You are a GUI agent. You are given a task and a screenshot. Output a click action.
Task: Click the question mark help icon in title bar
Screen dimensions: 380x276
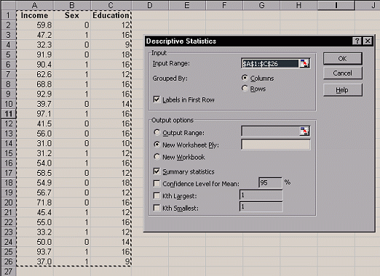click(357, 41)
